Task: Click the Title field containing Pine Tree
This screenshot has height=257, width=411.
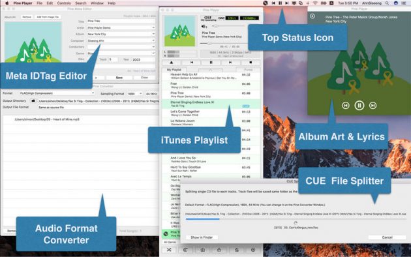Action: [121, 21]
